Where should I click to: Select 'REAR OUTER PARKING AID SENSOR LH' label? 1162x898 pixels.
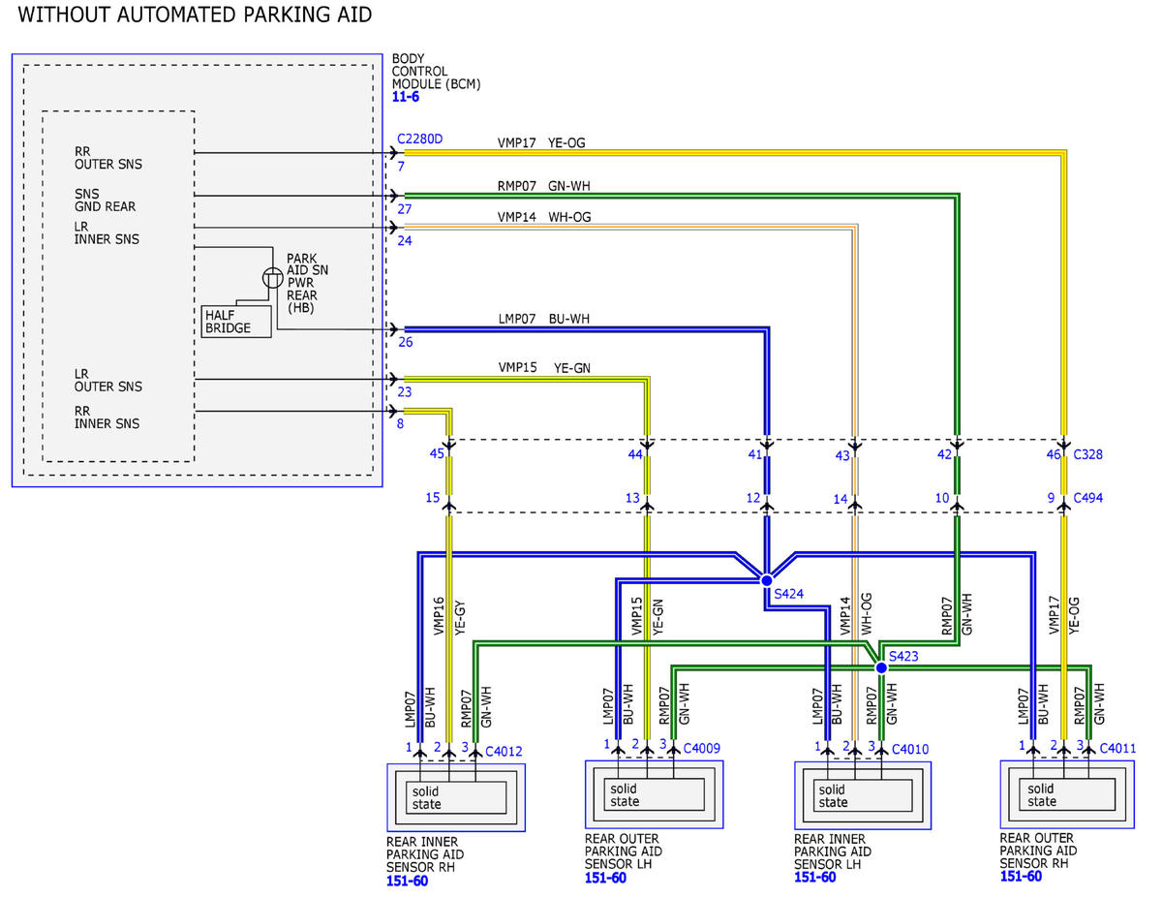(624, 852)
